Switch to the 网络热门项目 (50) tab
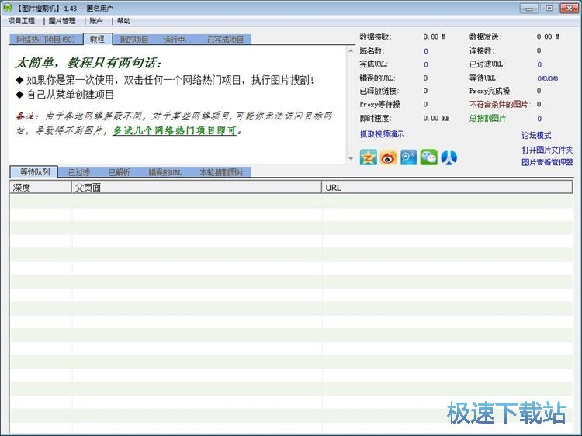This screenshot has width=582, height=436. point(45,40)
